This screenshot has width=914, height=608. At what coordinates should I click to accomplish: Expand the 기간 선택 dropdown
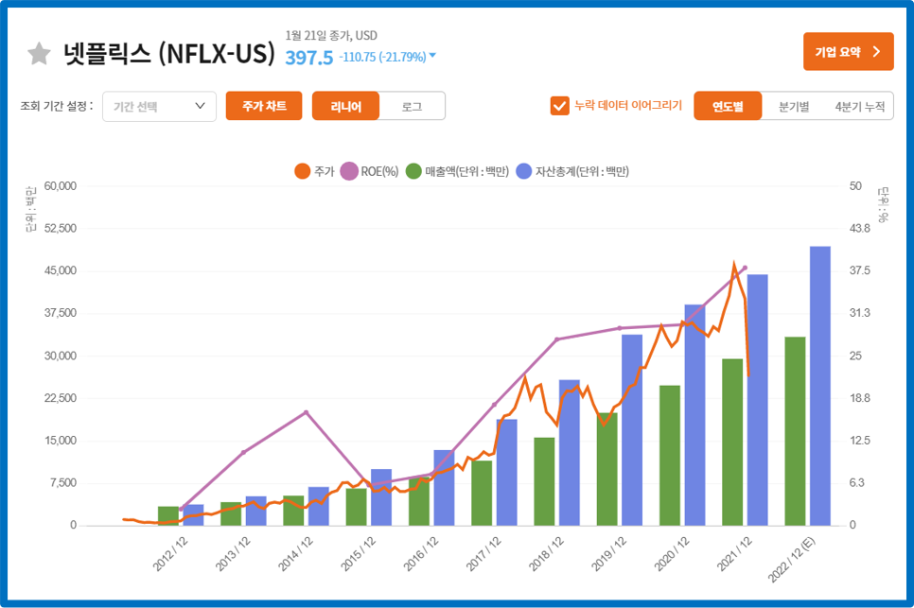(159, 106)
